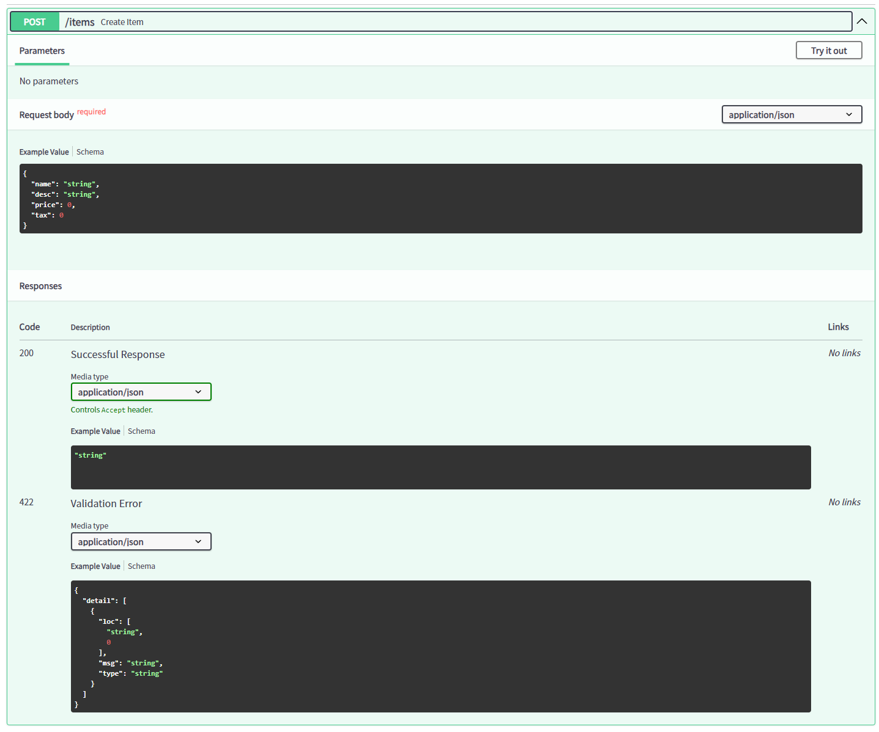Select the 200 response Schema tab

pyautogui.click(x=141, y=431)
